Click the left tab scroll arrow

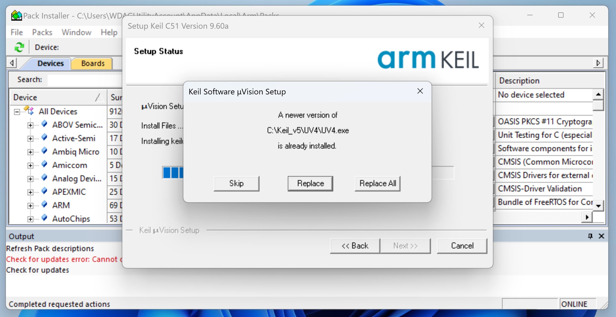pos(12,63)
